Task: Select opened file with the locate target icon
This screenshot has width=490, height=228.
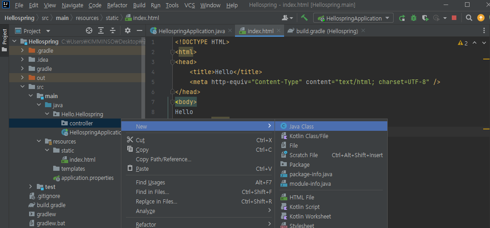Action: click(89, 30)
